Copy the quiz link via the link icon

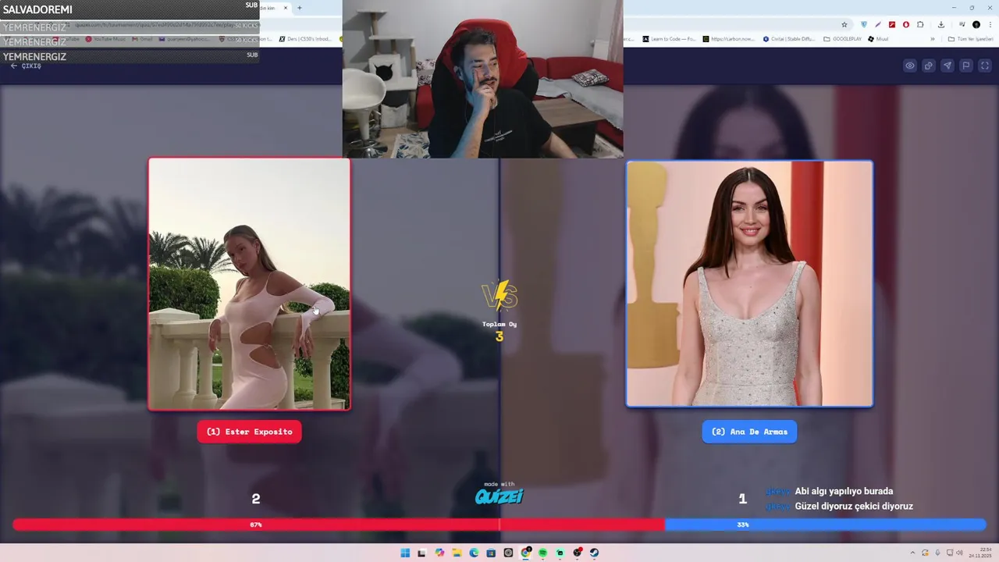coord(929,66)
